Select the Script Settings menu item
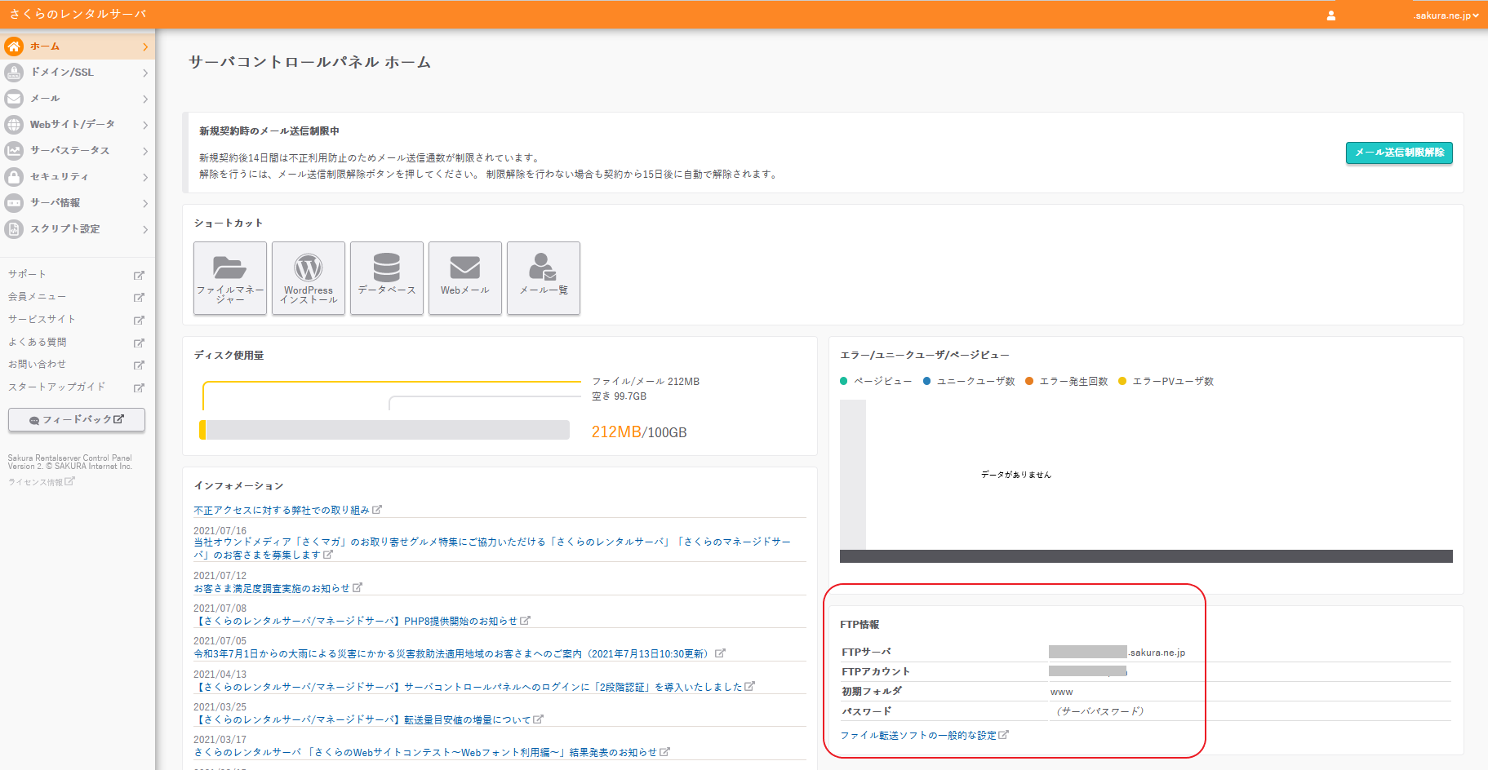The width and height of the screenshot is (1488, 770). (77, 229)
